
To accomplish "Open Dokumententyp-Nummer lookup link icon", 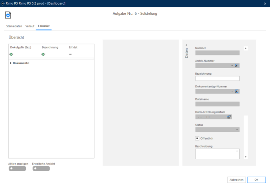I will [x=237, y=91].
